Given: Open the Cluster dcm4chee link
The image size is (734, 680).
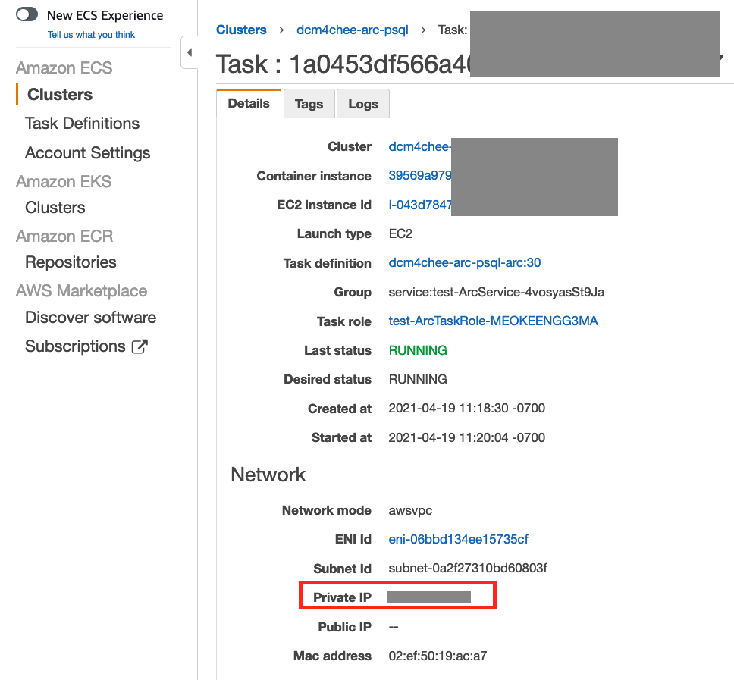Looking at the screenshot, I should coord(419,146).
